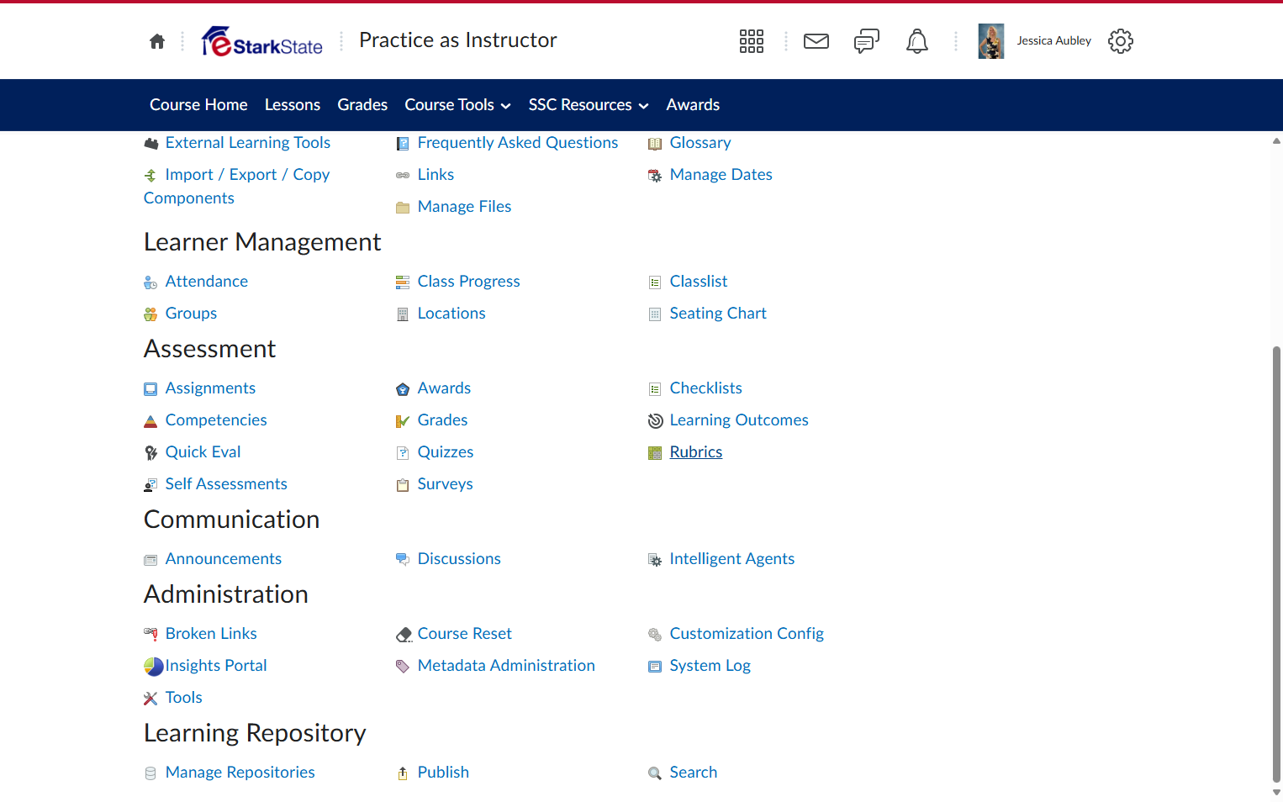Image resolution: width=1283 pixels, height=802 pixels.
Task: Open Course Home in navbar
Action: click(198, 105)
